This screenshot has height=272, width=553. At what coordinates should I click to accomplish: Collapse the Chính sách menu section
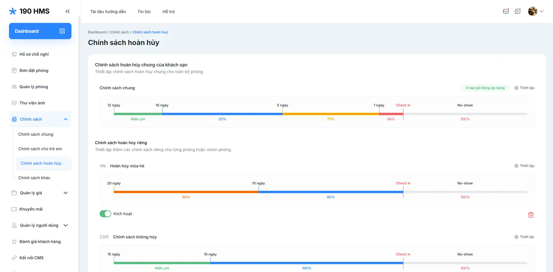pos(66,119)
